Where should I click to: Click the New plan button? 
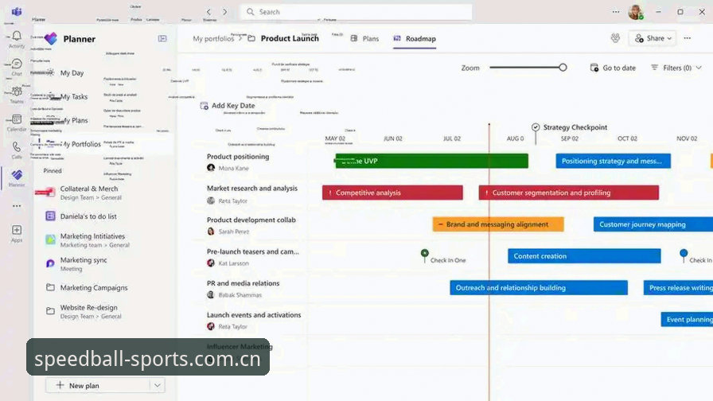pos(98,386)
